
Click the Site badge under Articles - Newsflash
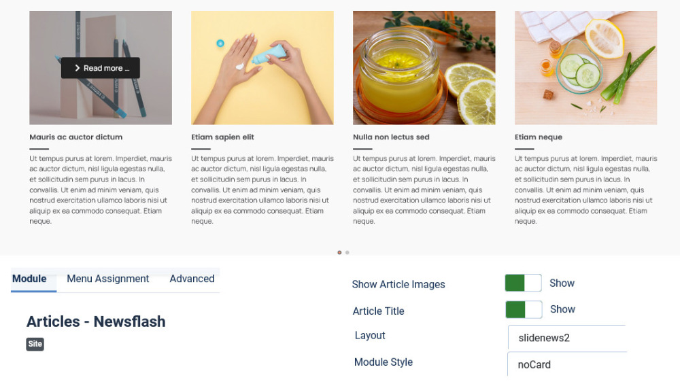[35, 344]
